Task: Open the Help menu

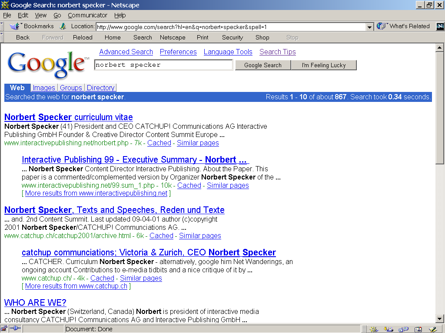Action: tap(120, 15)
